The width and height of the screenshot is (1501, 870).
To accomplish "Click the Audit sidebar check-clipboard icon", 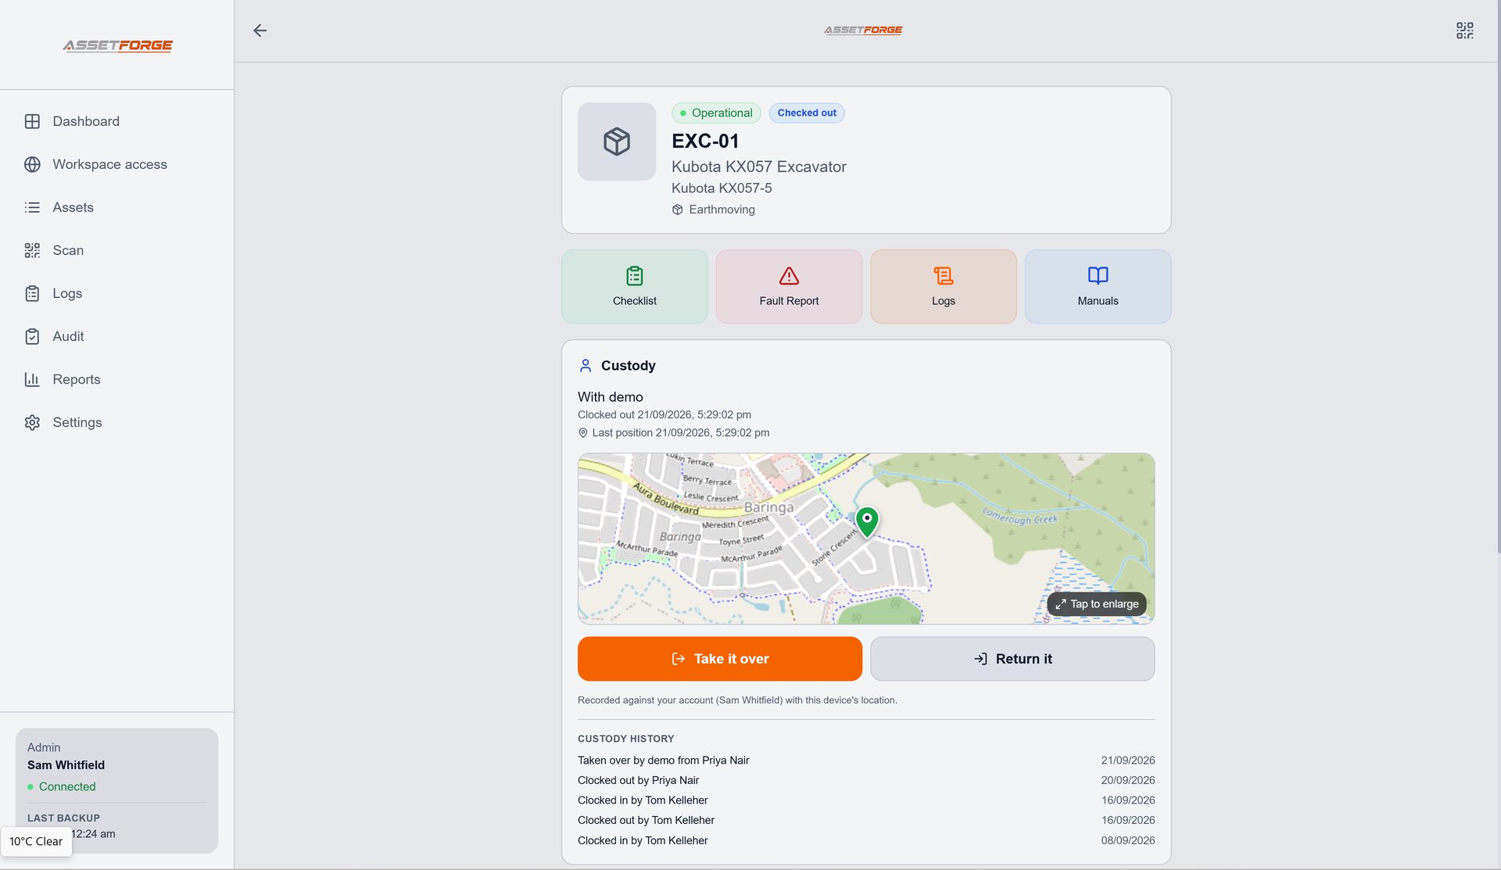I will (32, 336).
